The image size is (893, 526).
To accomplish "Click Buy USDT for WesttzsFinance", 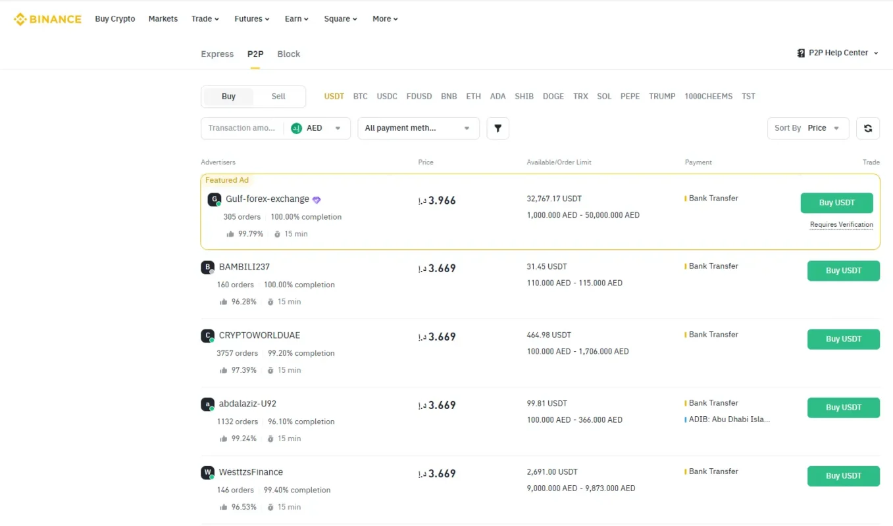I will point(844,476).
